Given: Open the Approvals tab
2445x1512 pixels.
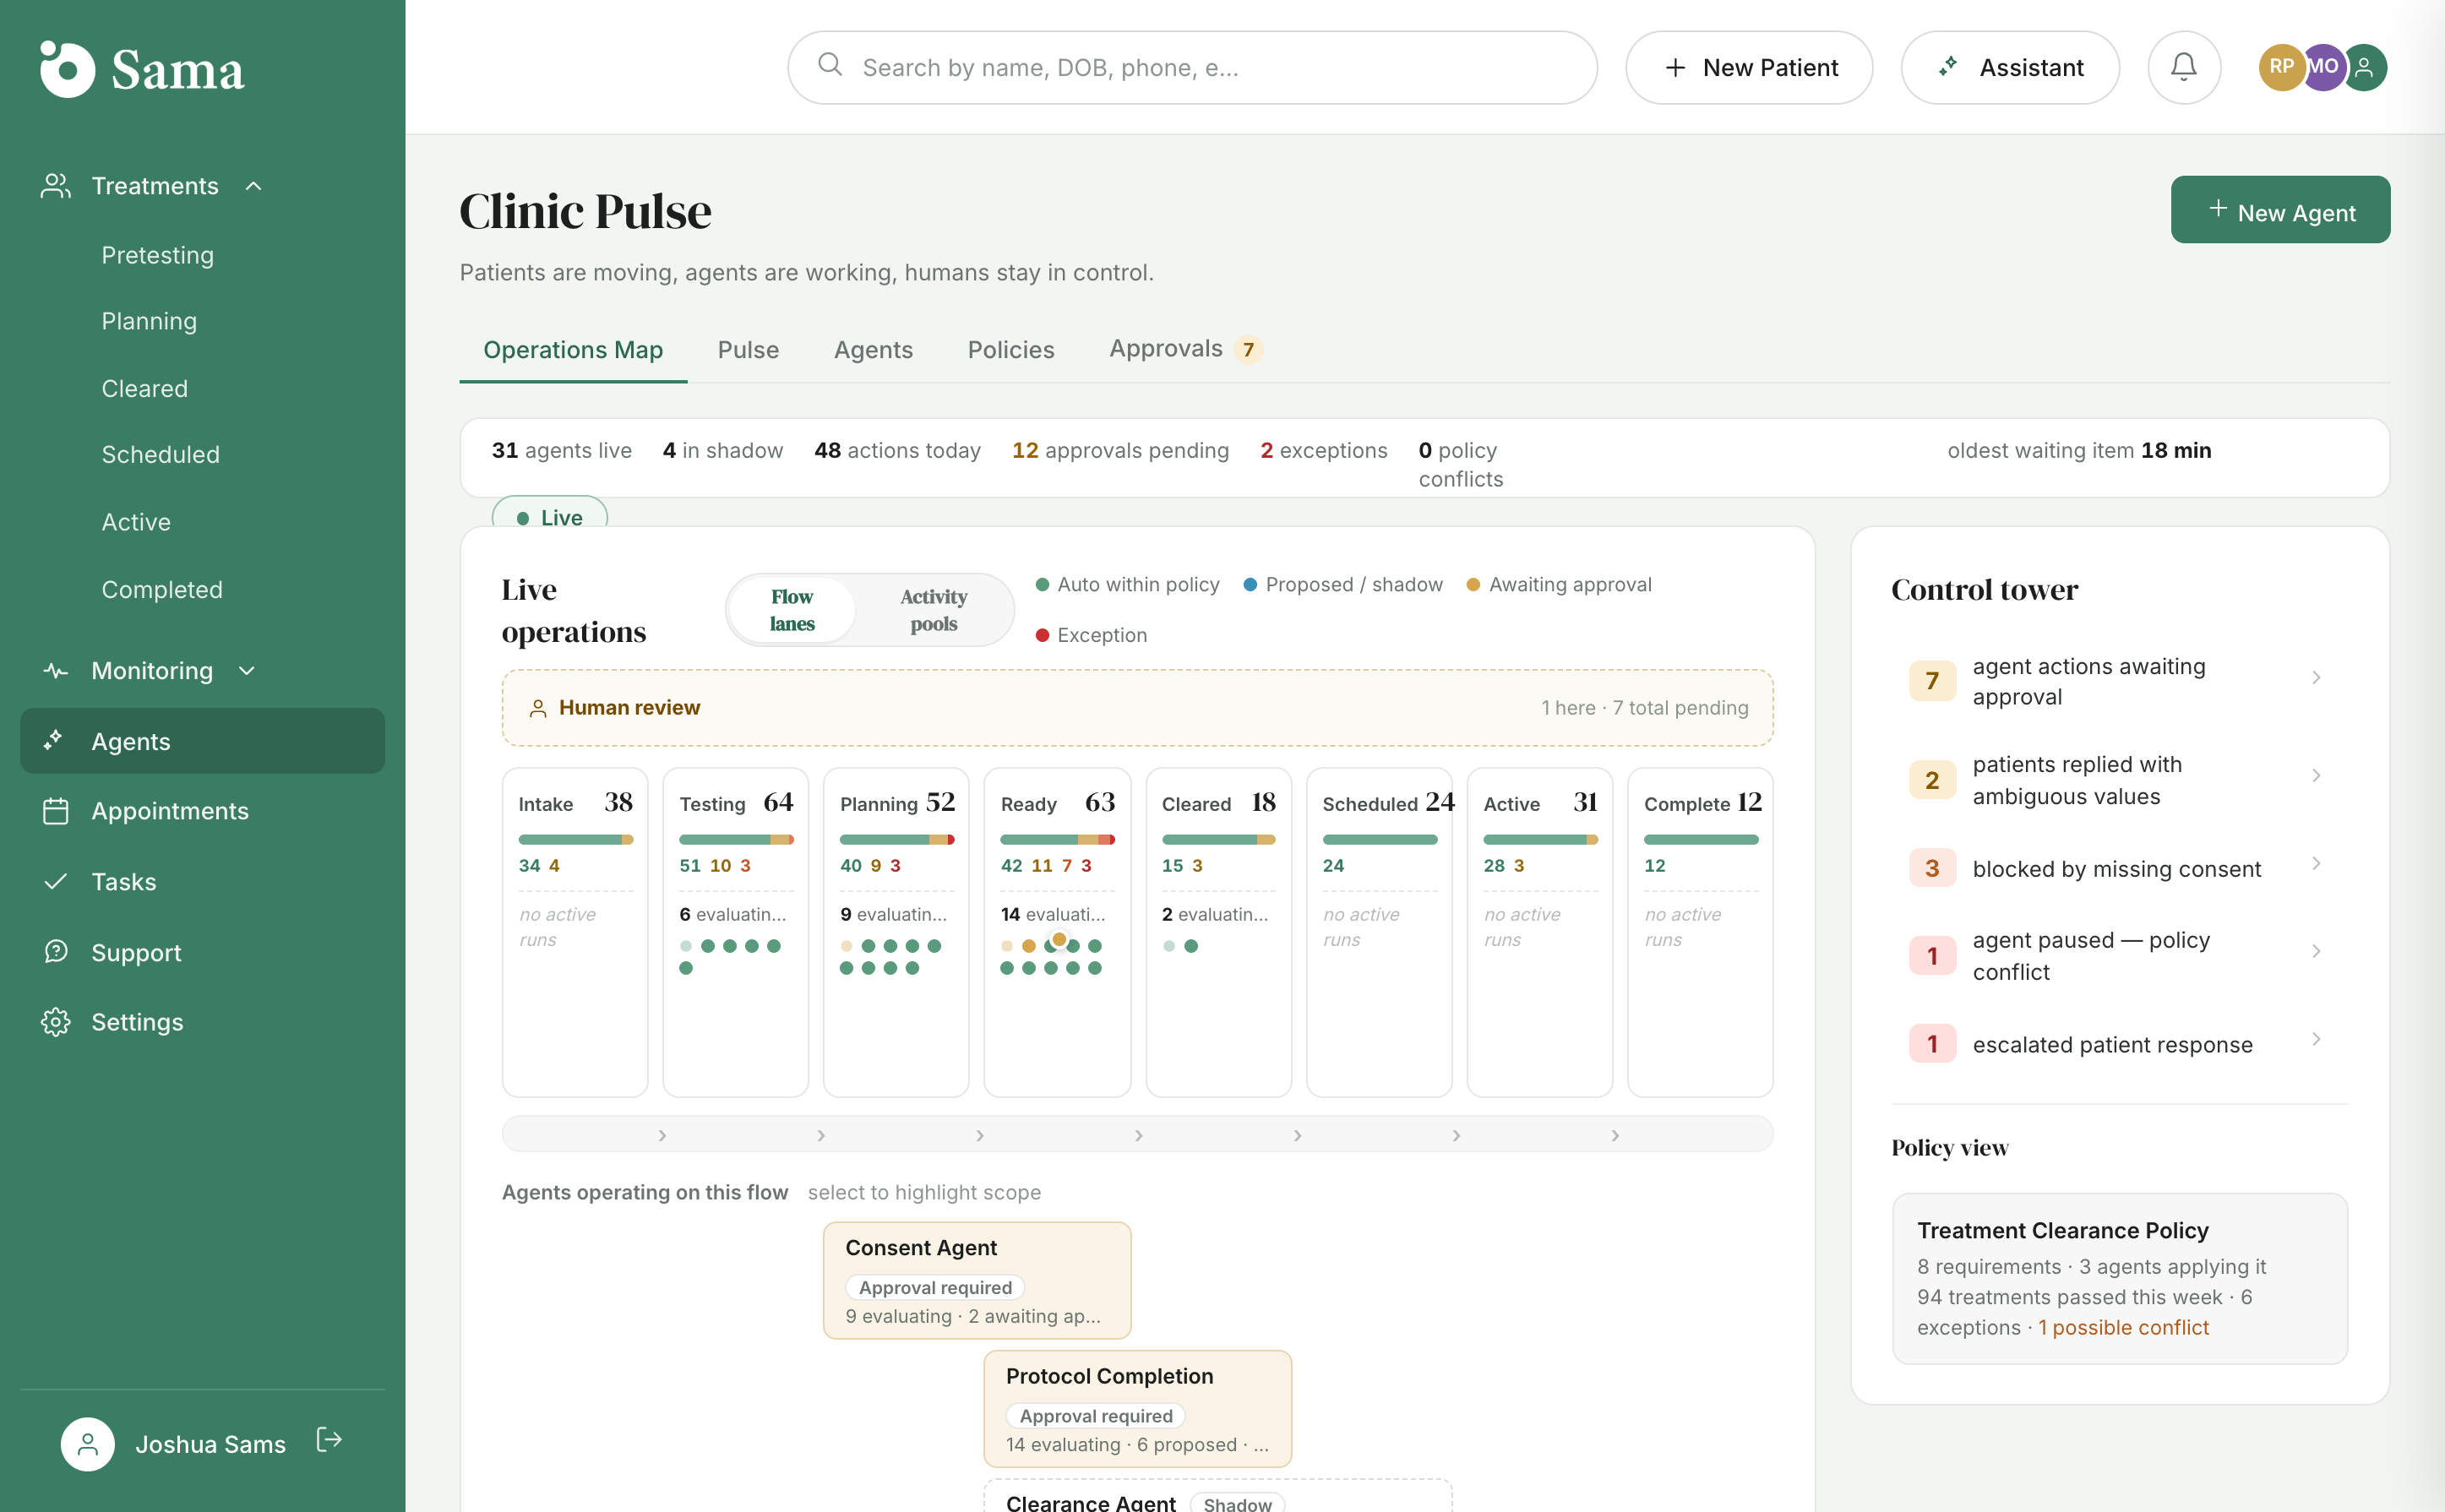Looking at the screenshot, I should click(x=1186, y=349).
